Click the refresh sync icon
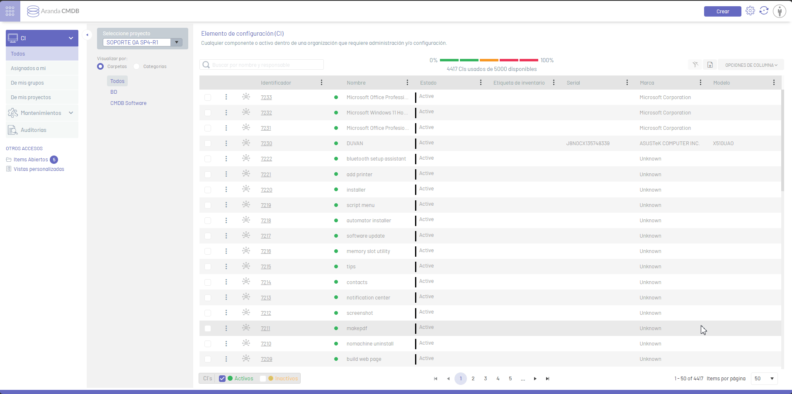Screen dimensions: 792x394 point(764,11)
